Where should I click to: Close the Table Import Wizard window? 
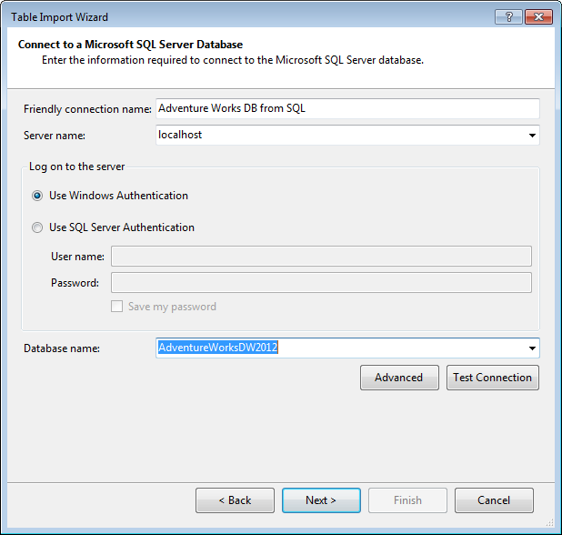[x=538, y=17]
